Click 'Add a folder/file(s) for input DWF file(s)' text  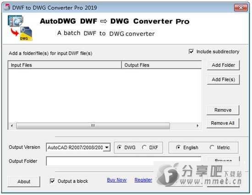tap(50, 54)
